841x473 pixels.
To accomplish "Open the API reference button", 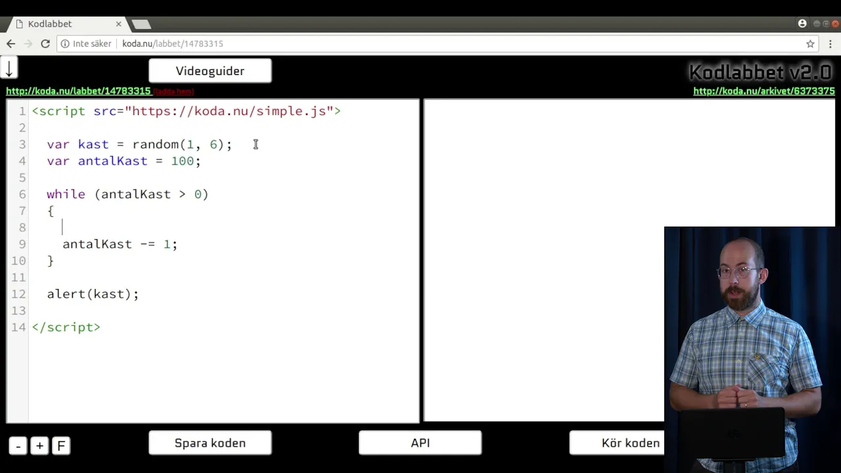I will [x=420, y=443].
